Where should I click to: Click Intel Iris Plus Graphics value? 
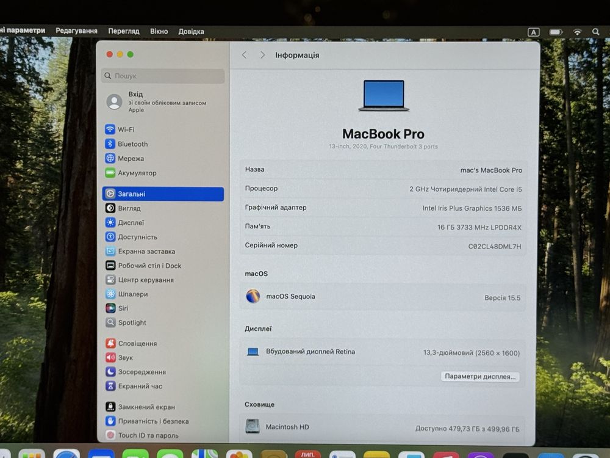472,208
